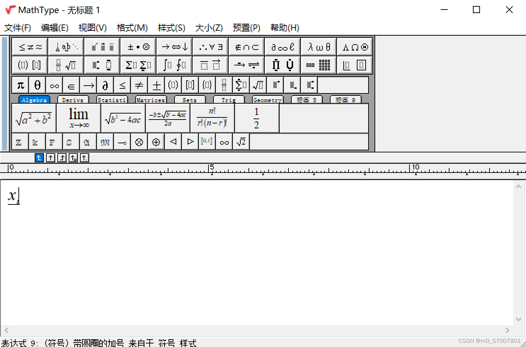
Task: Insert the circled plus symbol
Action: click(156, 142)
